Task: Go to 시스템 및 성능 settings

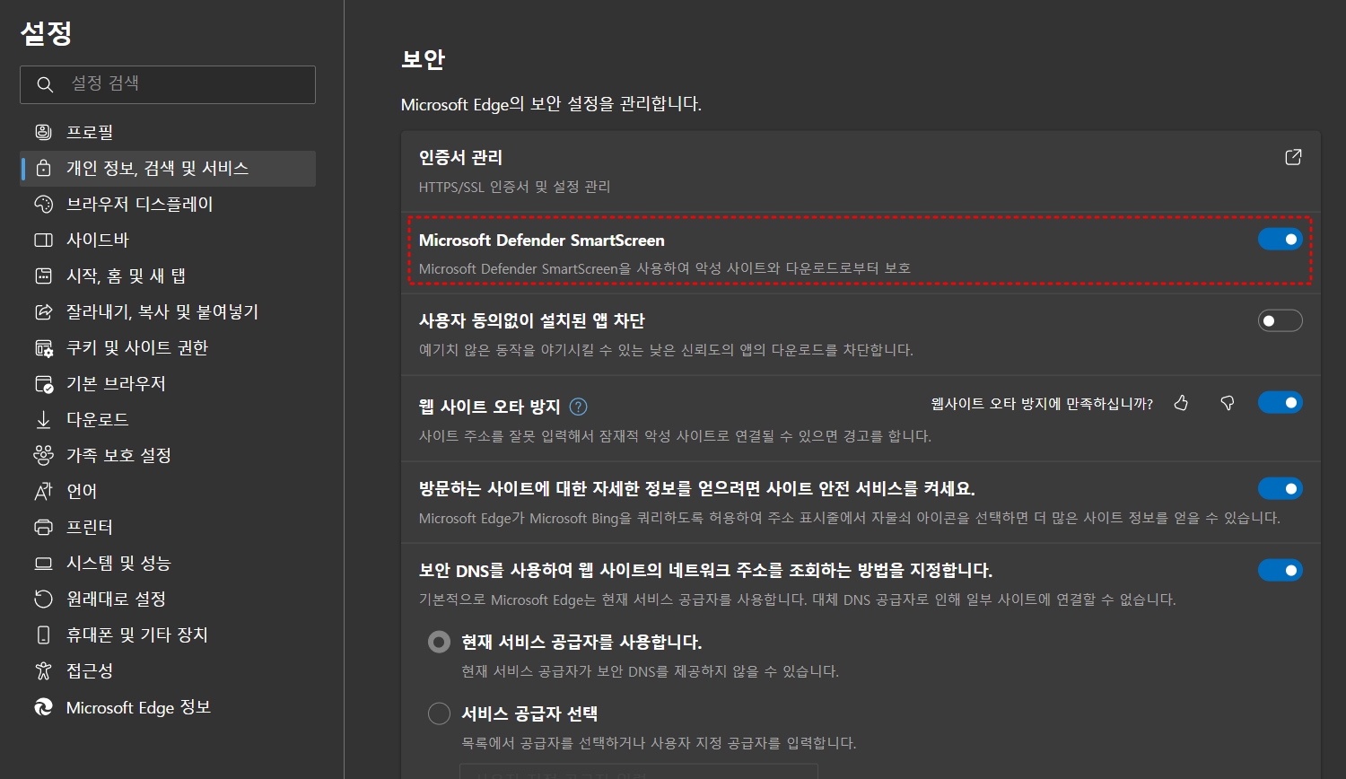Action: pyautogui.click(x=168, y=563)
